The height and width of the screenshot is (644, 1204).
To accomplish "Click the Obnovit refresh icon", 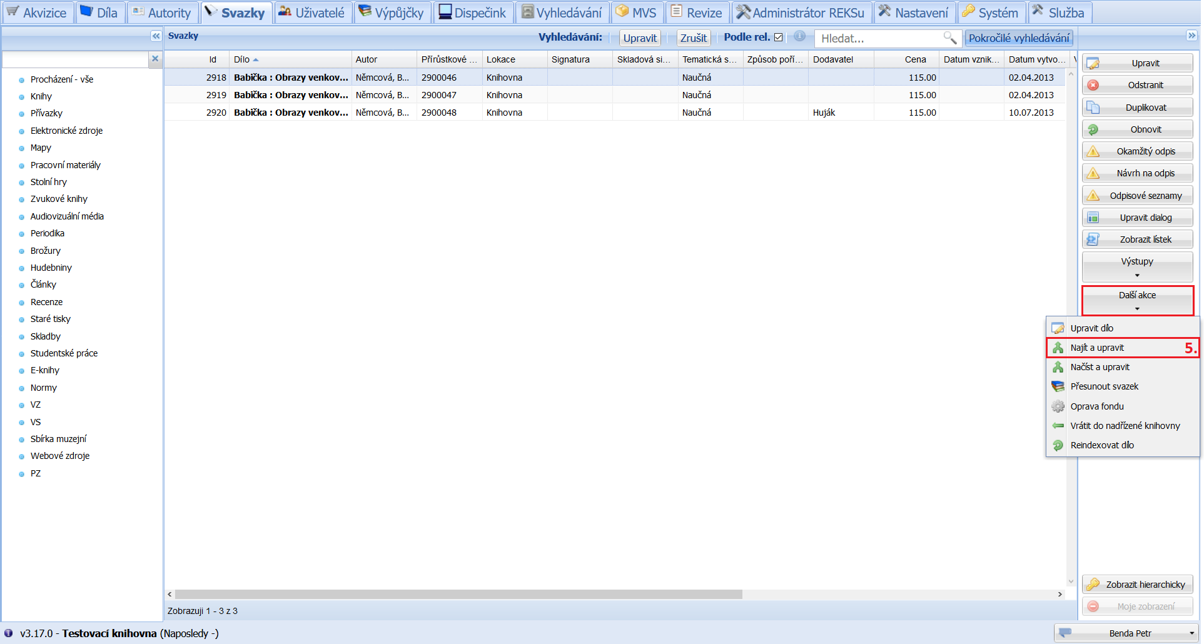I will pos(1093,129).
